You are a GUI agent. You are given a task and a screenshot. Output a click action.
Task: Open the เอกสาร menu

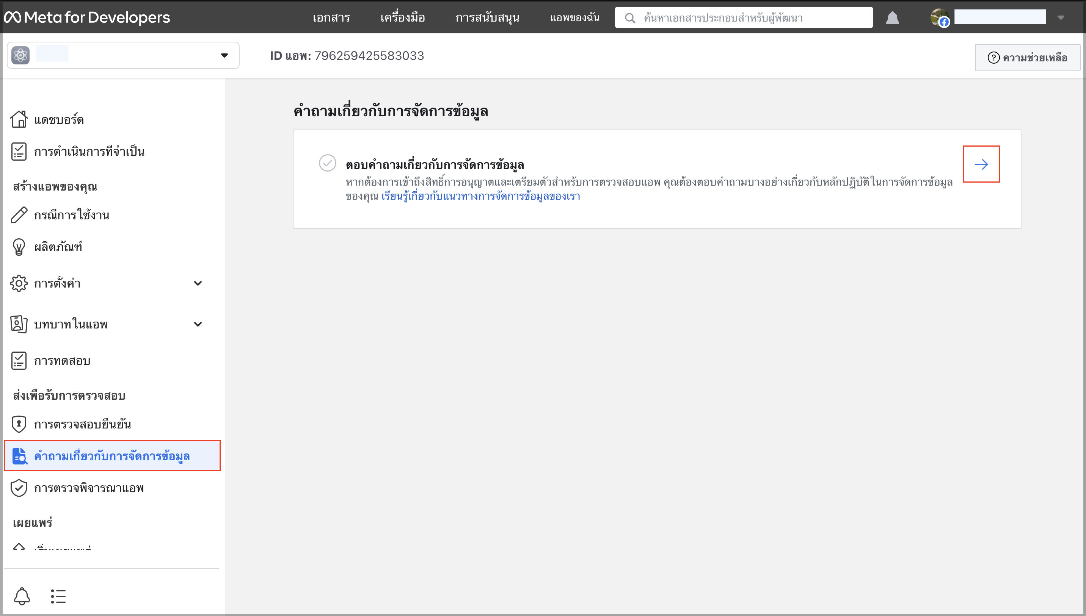click(331, 18)
